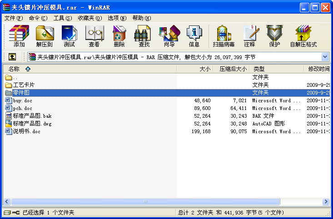This screenshot has width=333, height=219.
Task: Open the 文件(F) menu
Action: [13, 18]
